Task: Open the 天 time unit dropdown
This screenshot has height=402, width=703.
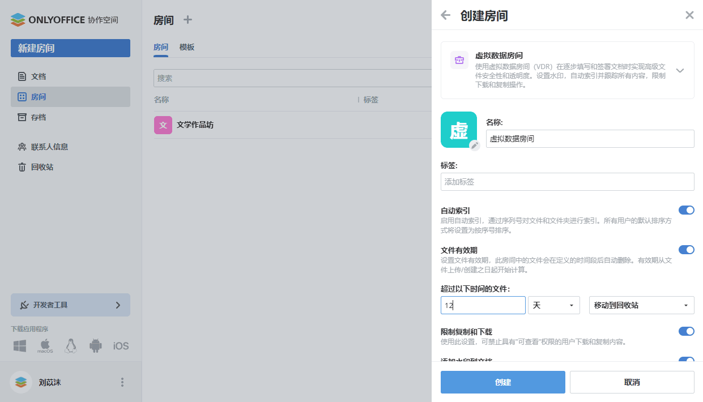Action: [x=554, y=305]
